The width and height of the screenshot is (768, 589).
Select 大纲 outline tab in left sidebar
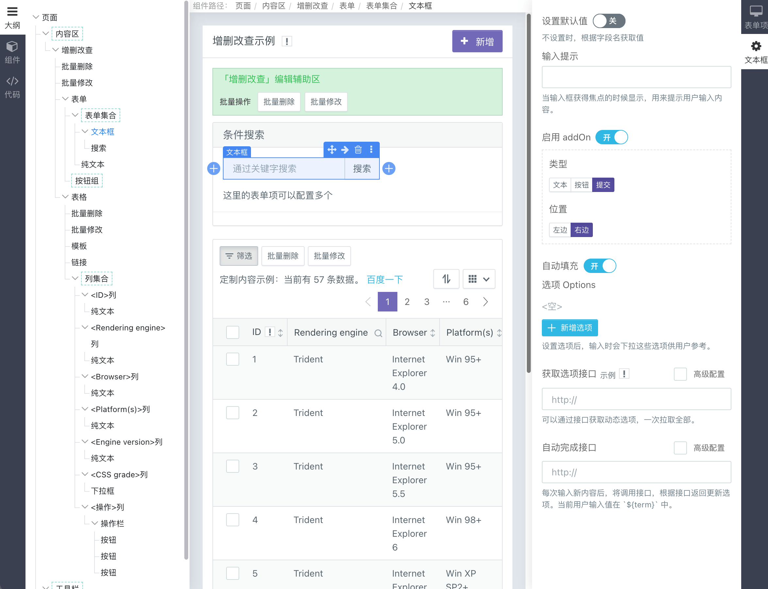(12, 17)
